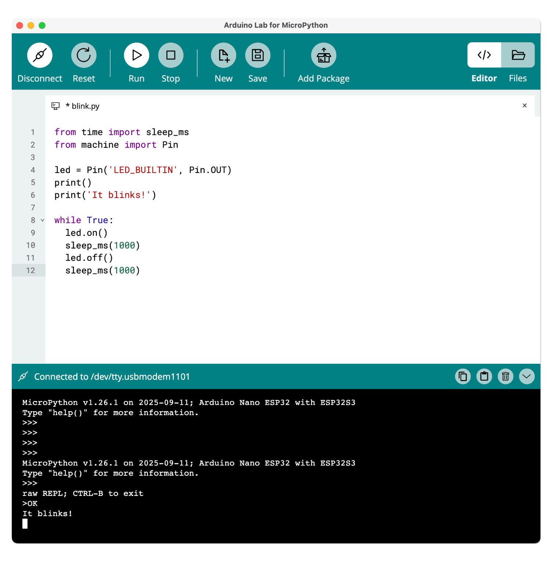
Task: Click the 'It blinks!' string in the editor
Action: [119, 195]
